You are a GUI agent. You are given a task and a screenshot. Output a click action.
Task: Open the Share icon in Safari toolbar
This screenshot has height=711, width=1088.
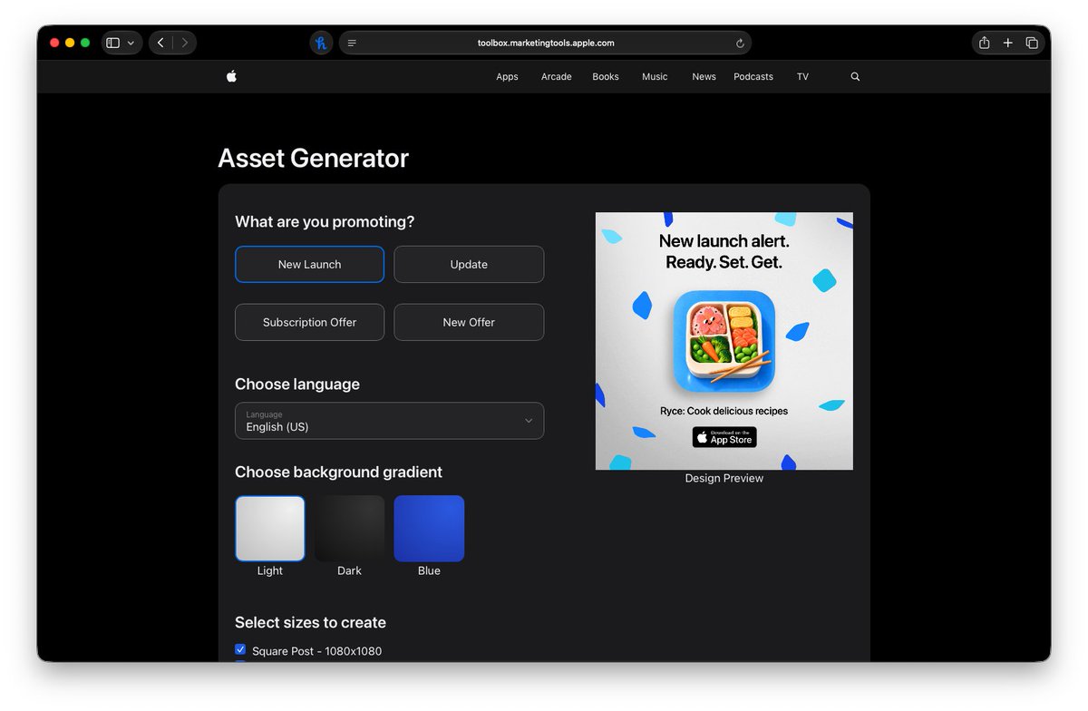coord(984,43)
